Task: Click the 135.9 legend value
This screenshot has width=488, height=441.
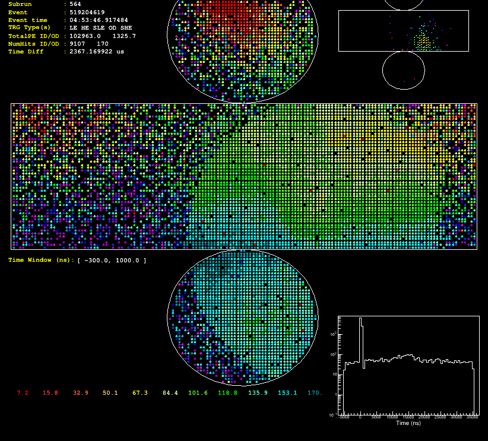Action: click(x=258, y=393)
